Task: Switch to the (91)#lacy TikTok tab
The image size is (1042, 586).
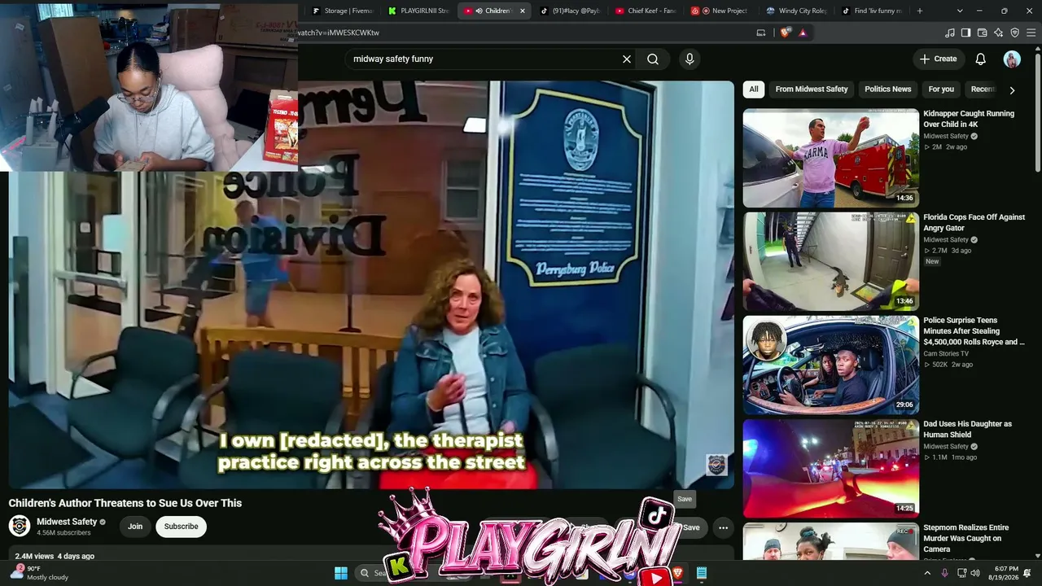Action: (x=570, y=11)
